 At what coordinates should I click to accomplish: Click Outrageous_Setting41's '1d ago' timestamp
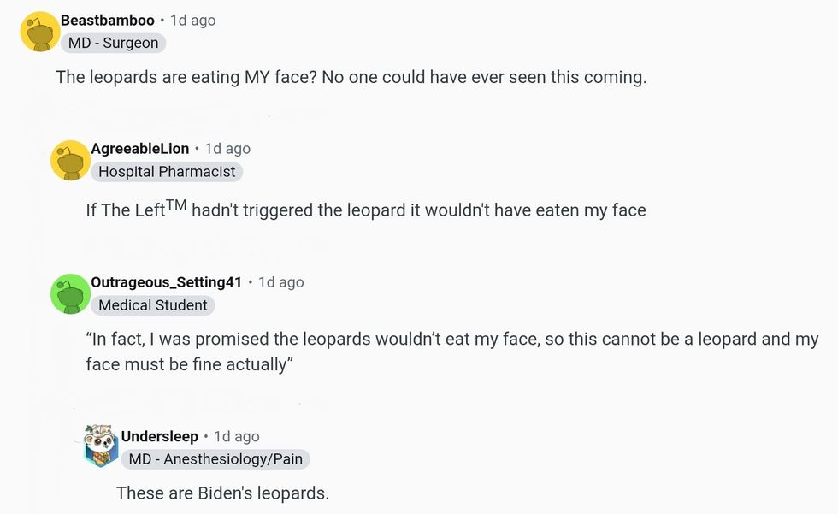[281, 282]
